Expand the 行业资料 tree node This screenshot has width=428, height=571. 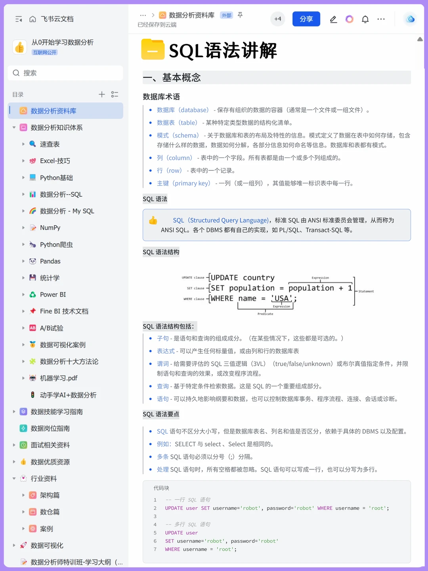tap(14, 479)
